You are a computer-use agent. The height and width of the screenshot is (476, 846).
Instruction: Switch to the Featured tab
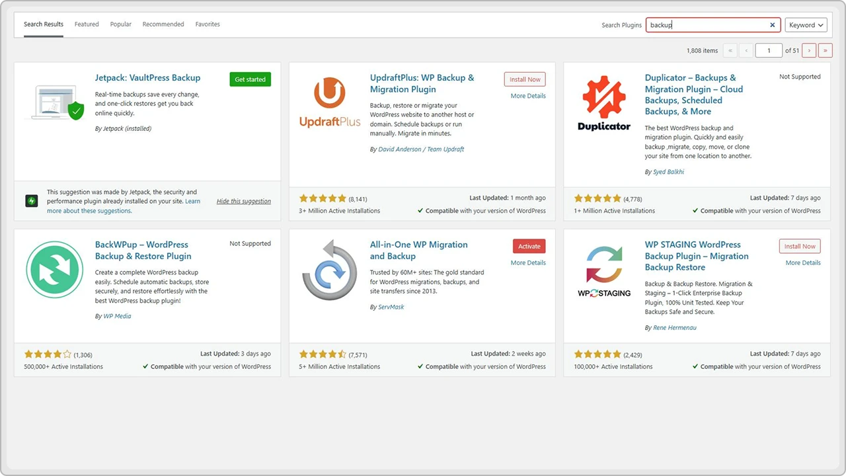point(86,24)
